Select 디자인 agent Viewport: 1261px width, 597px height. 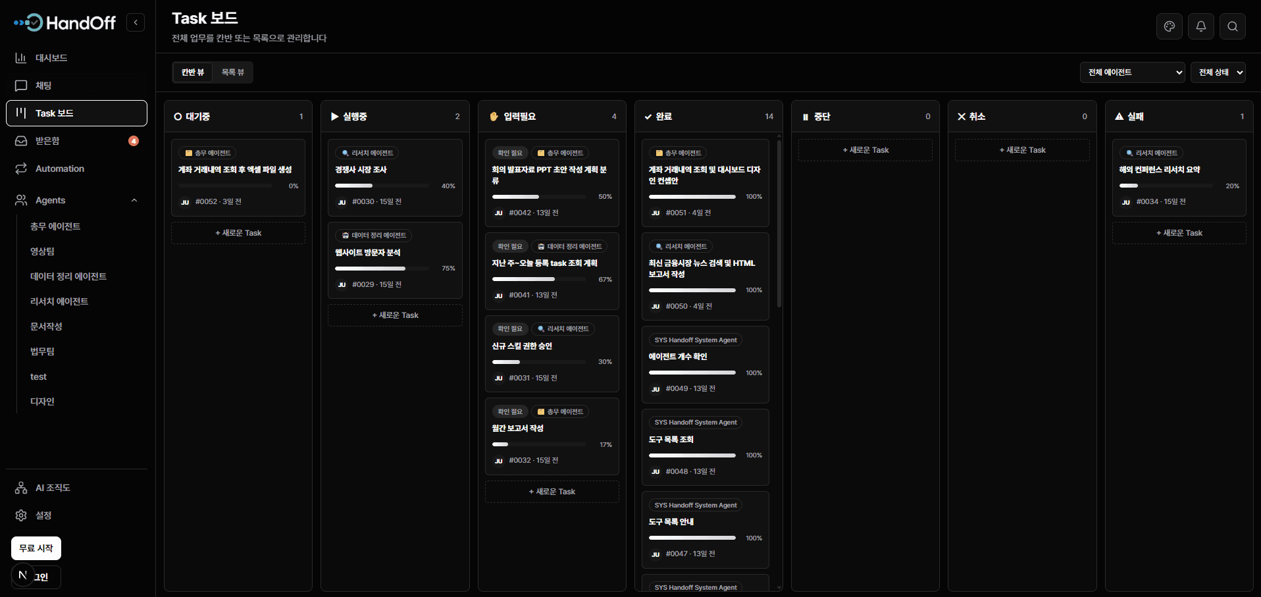[x=42, y=402]
